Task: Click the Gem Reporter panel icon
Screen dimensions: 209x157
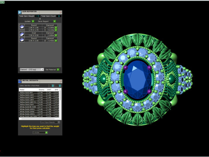Action: 20,12
